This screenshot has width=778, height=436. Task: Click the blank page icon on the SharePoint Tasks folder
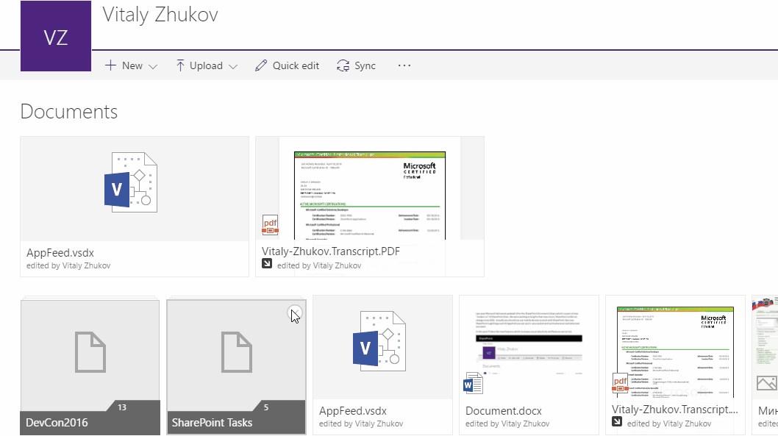pyautogui.click(x=237, y=352)
